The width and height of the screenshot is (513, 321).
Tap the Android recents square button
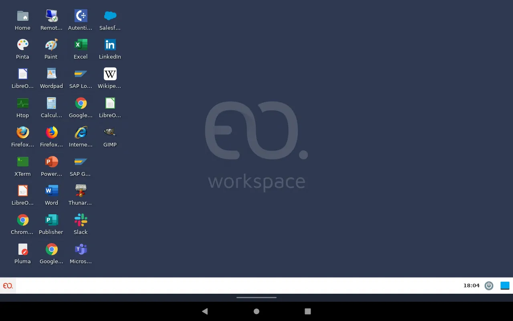click(x=308, y=311)
